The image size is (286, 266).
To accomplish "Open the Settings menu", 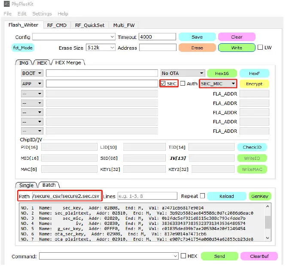I will (42, 14).
